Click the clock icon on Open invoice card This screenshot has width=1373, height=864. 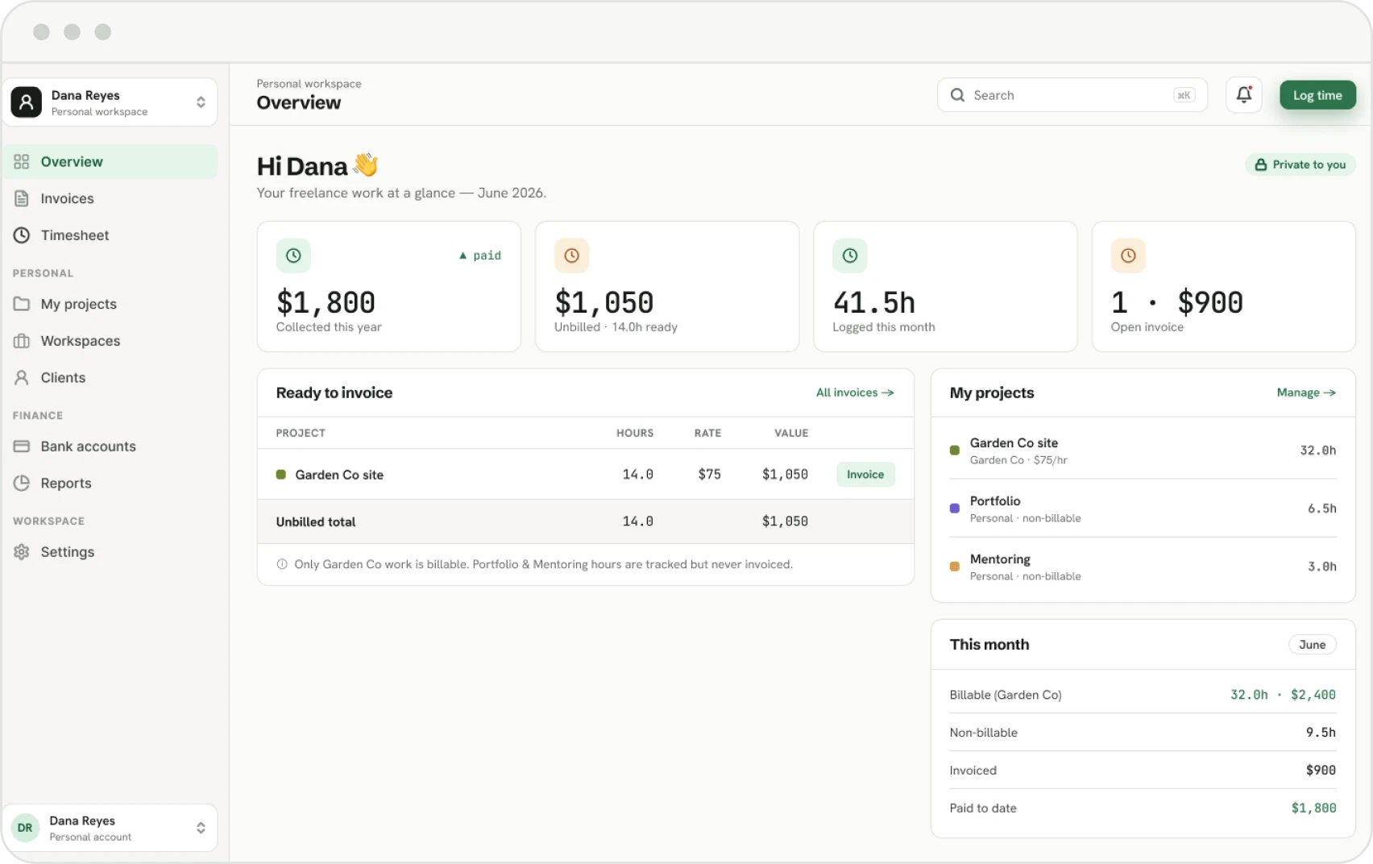(1128, 255)
